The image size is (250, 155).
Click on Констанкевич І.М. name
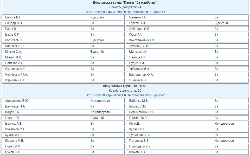(142, 40)
